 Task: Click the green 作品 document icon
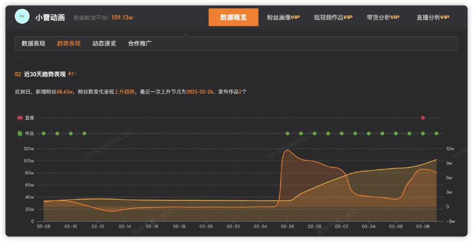click(x=20, y=134)
